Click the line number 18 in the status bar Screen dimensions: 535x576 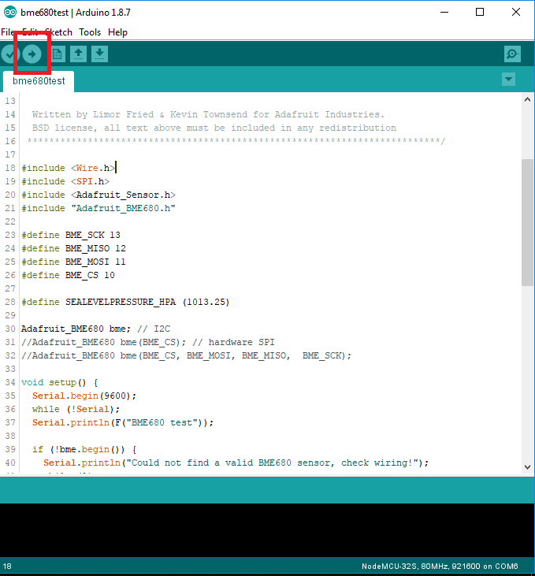pyautogui.click(x=7, y=566)
